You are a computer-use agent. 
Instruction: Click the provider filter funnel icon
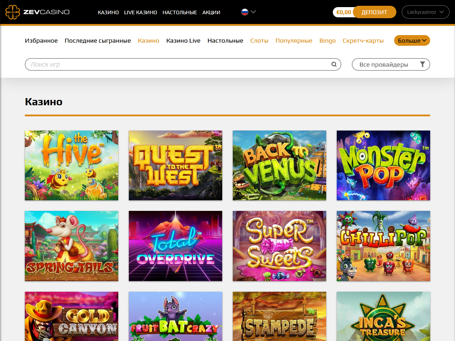click(x=423, y=64)
